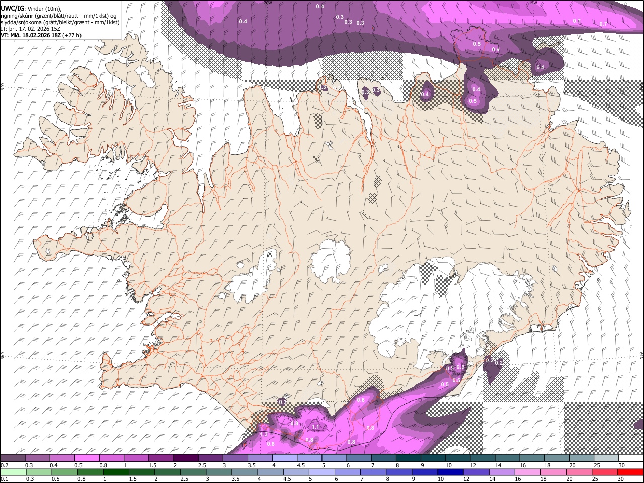Select upper legend swatch between 8 and 9
This screenshot has height=483, width=644.
[409, 458]
